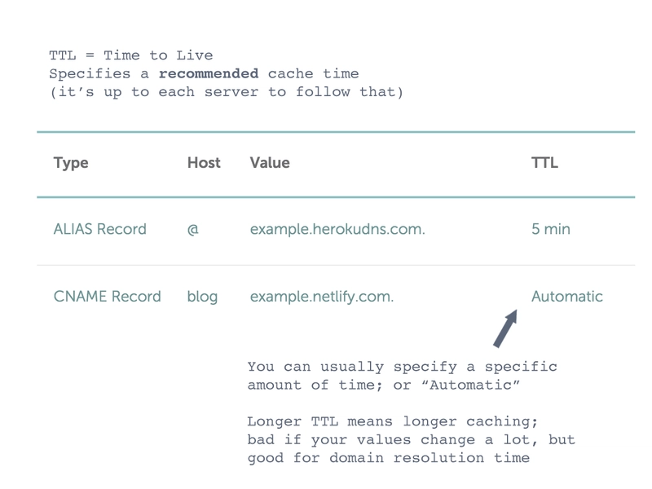This screenshot has height=489, width=652.
Task: Click the note about specifying time amount
Action: click(402, 376)
